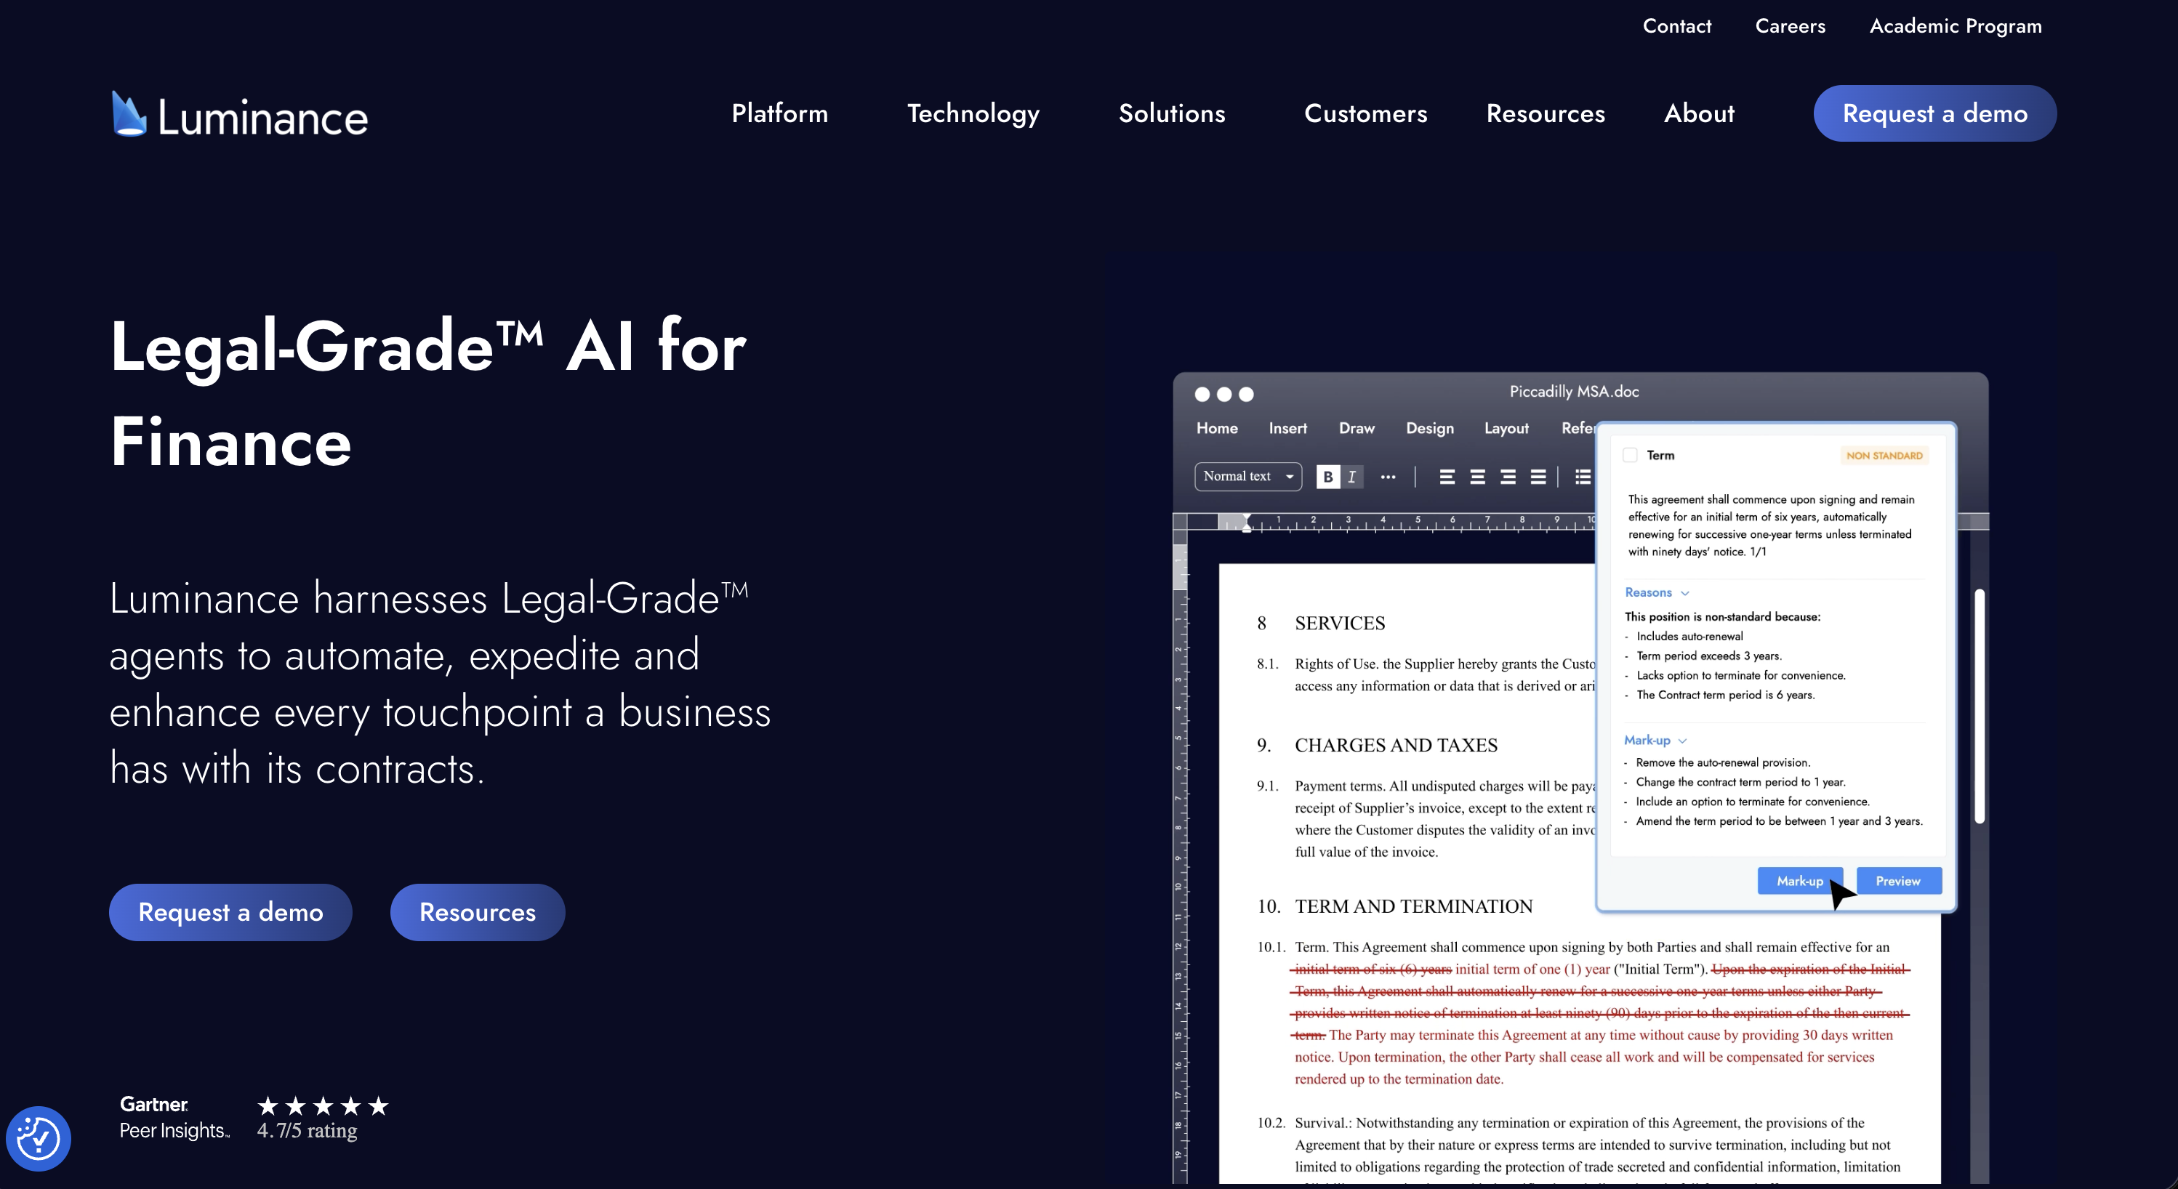The width and height of the screenshot is (2178, 1189).
Task: Click "Change the contract term period to 1 year."
Action: point(1740,782)
